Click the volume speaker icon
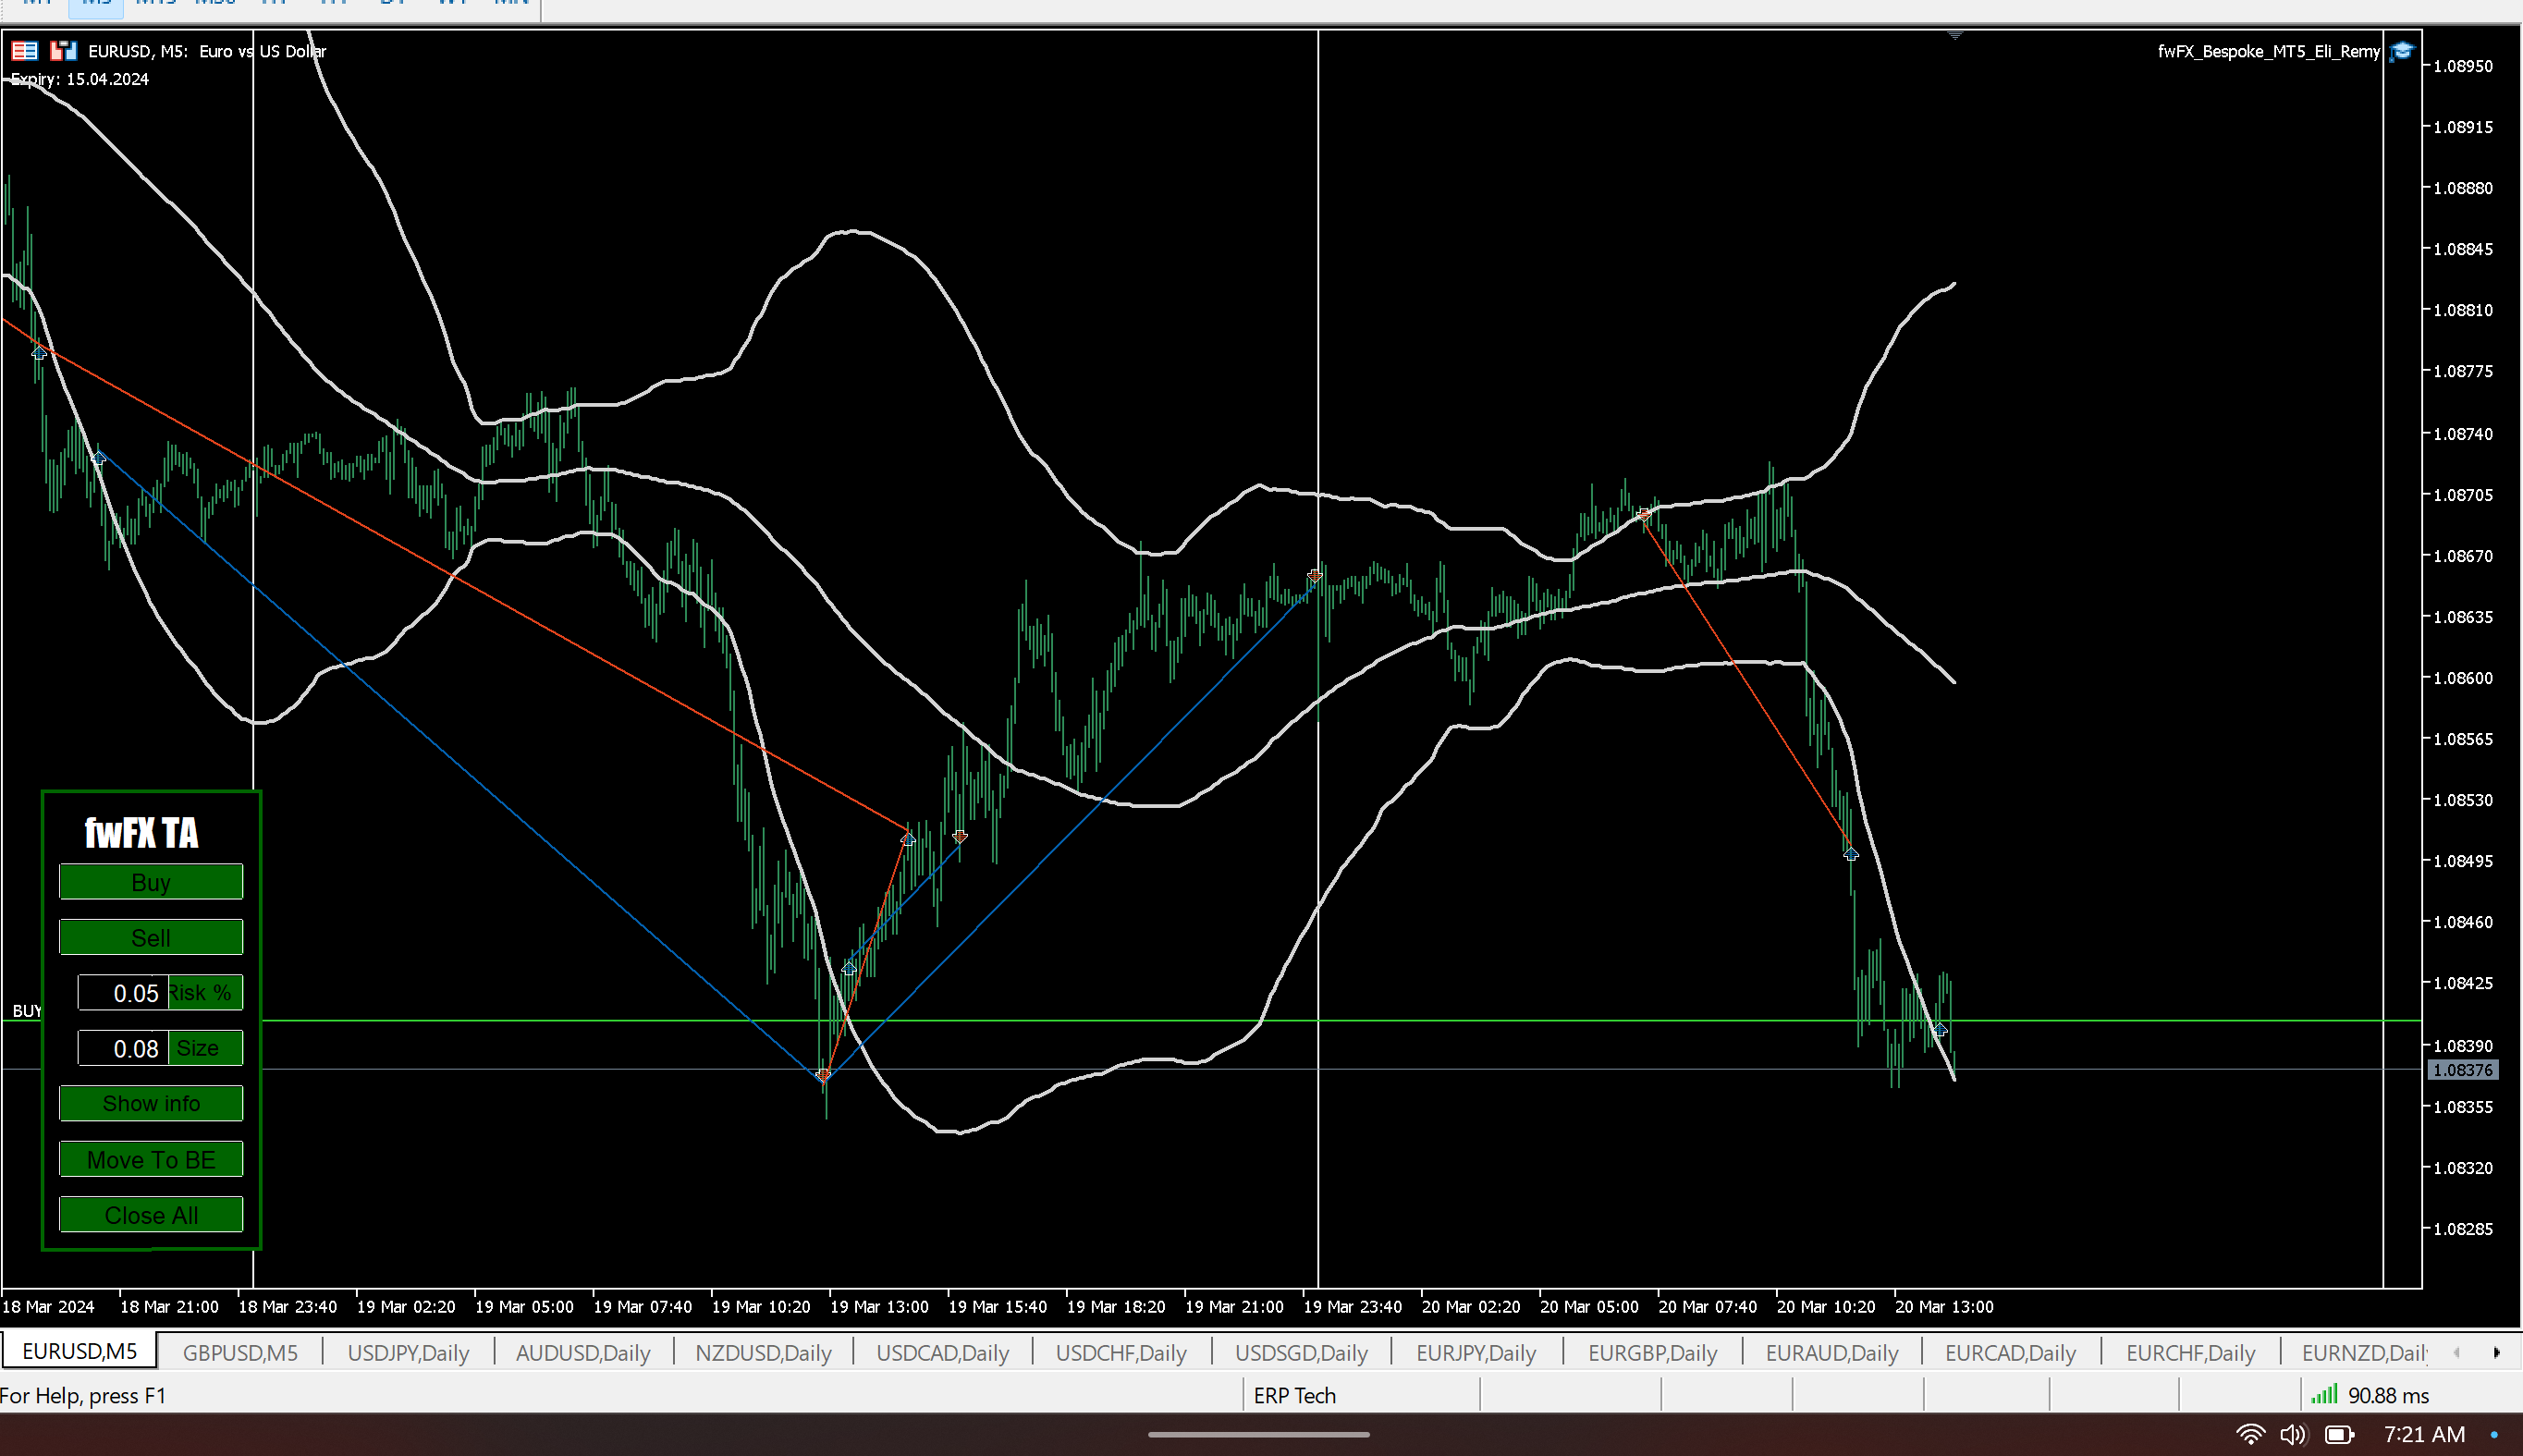Screen dimensions: 2523x1456 (x=2292, y=1434)
